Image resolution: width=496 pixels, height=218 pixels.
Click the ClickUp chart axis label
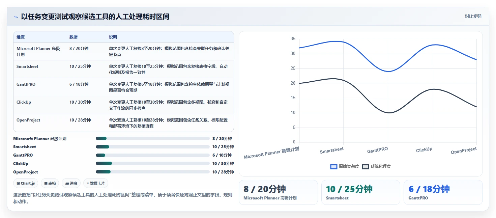(424, 149)
